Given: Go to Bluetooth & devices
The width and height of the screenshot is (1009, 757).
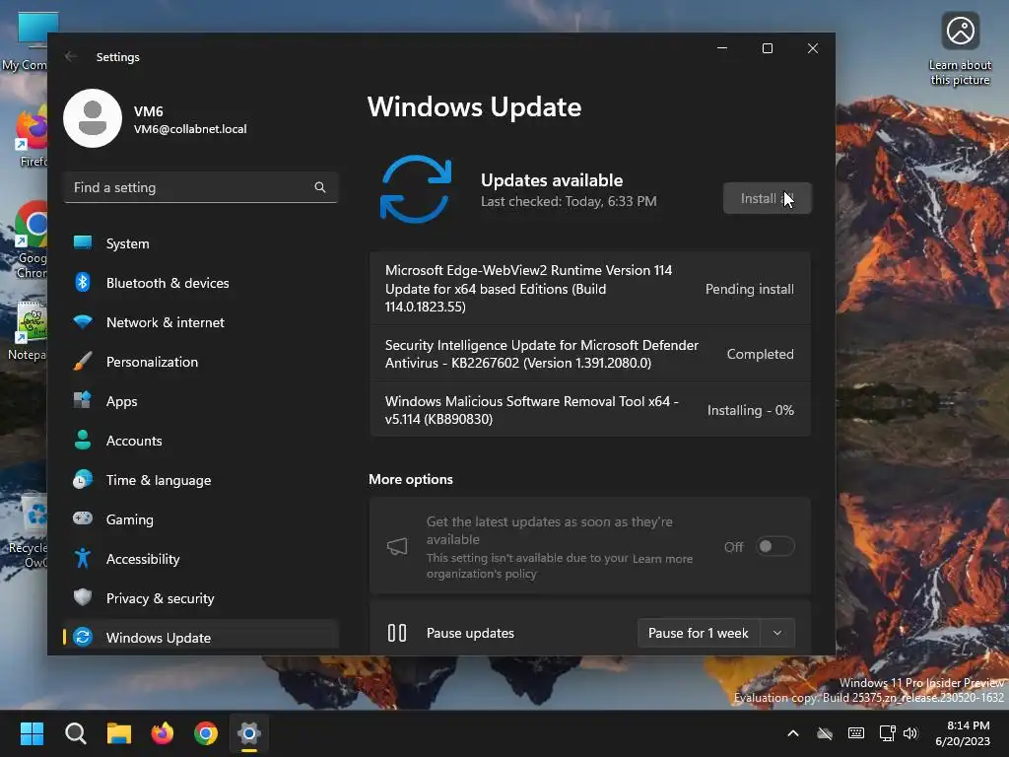Looking at the screenshot, I should coord(201,283).
